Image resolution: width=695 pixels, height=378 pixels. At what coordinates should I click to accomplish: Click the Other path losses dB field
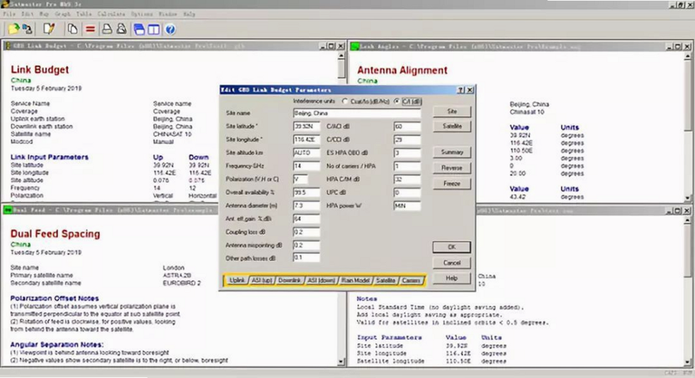[x=307, y=257]
